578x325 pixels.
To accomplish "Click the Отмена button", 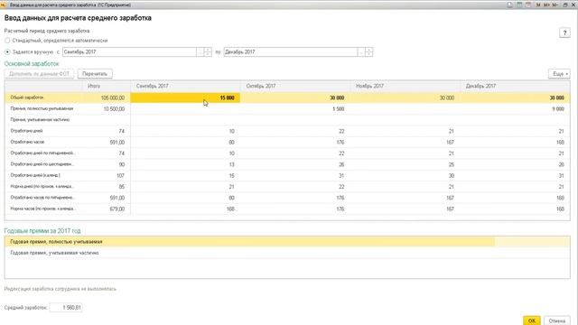I will click(556, 320).
